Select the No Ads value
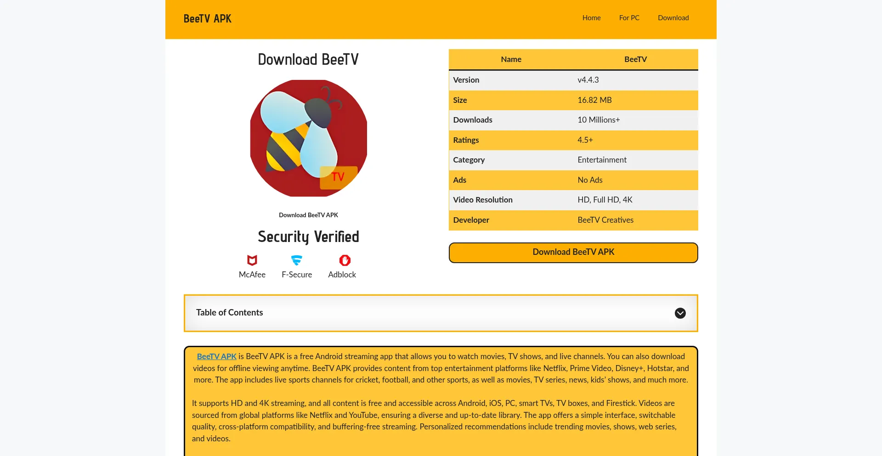The width and height of the screenshot is (882, 456). [590, 180]
